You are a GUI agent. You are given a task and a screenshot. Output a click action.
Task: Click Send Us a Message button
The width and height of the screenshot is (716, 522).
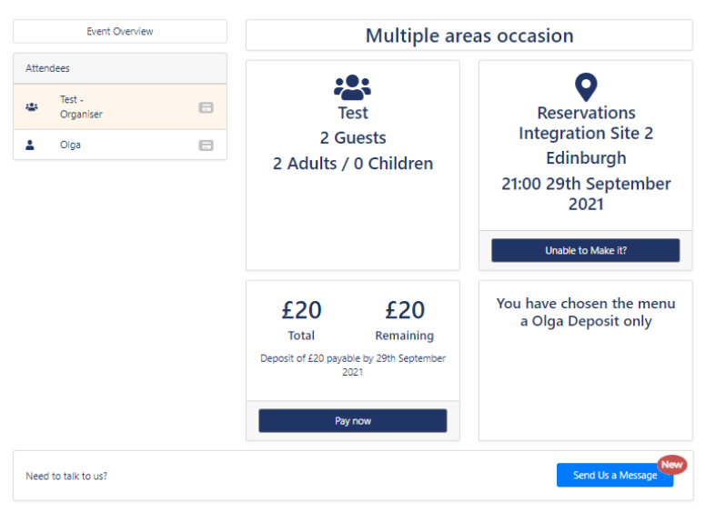[x=615, y=475]
